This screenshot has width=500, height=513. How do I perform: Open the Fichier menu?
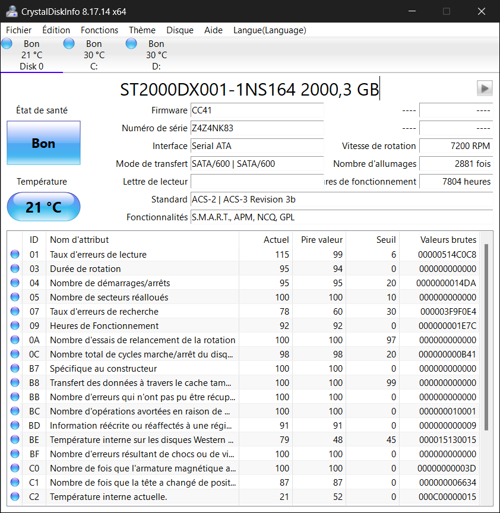(19, 30)
